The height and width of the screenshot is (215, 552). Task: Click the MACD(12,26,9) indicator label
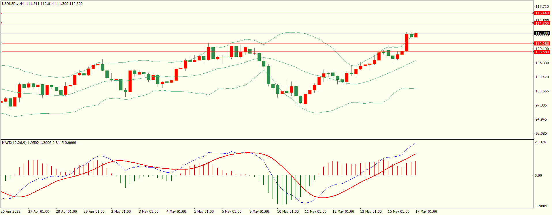coord(14,142)
